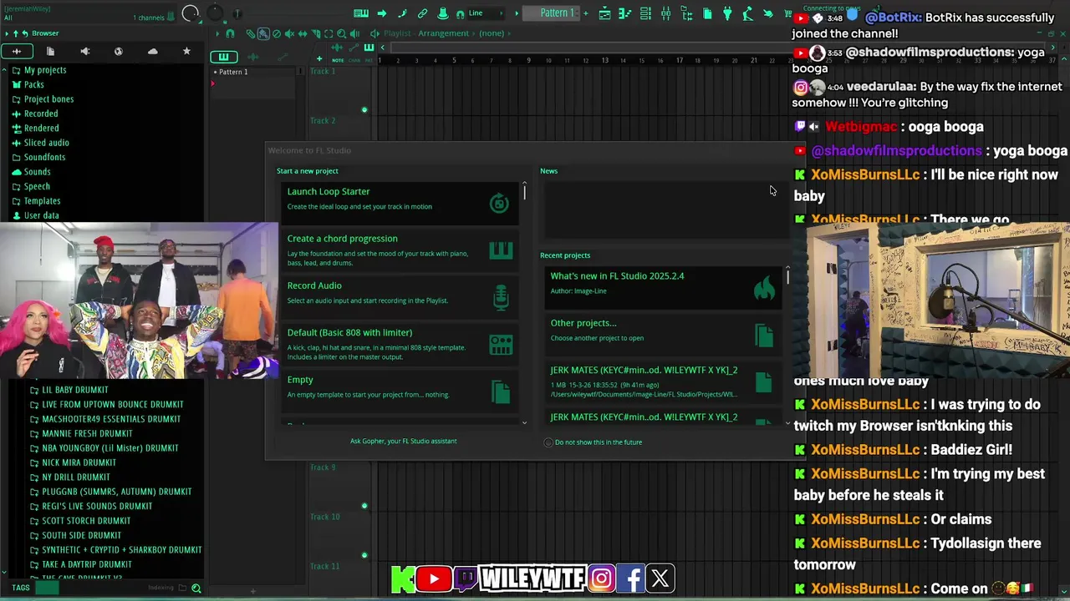
Task: Toggle the metronome hat icon in toolbar
Action: click(443, 13)
